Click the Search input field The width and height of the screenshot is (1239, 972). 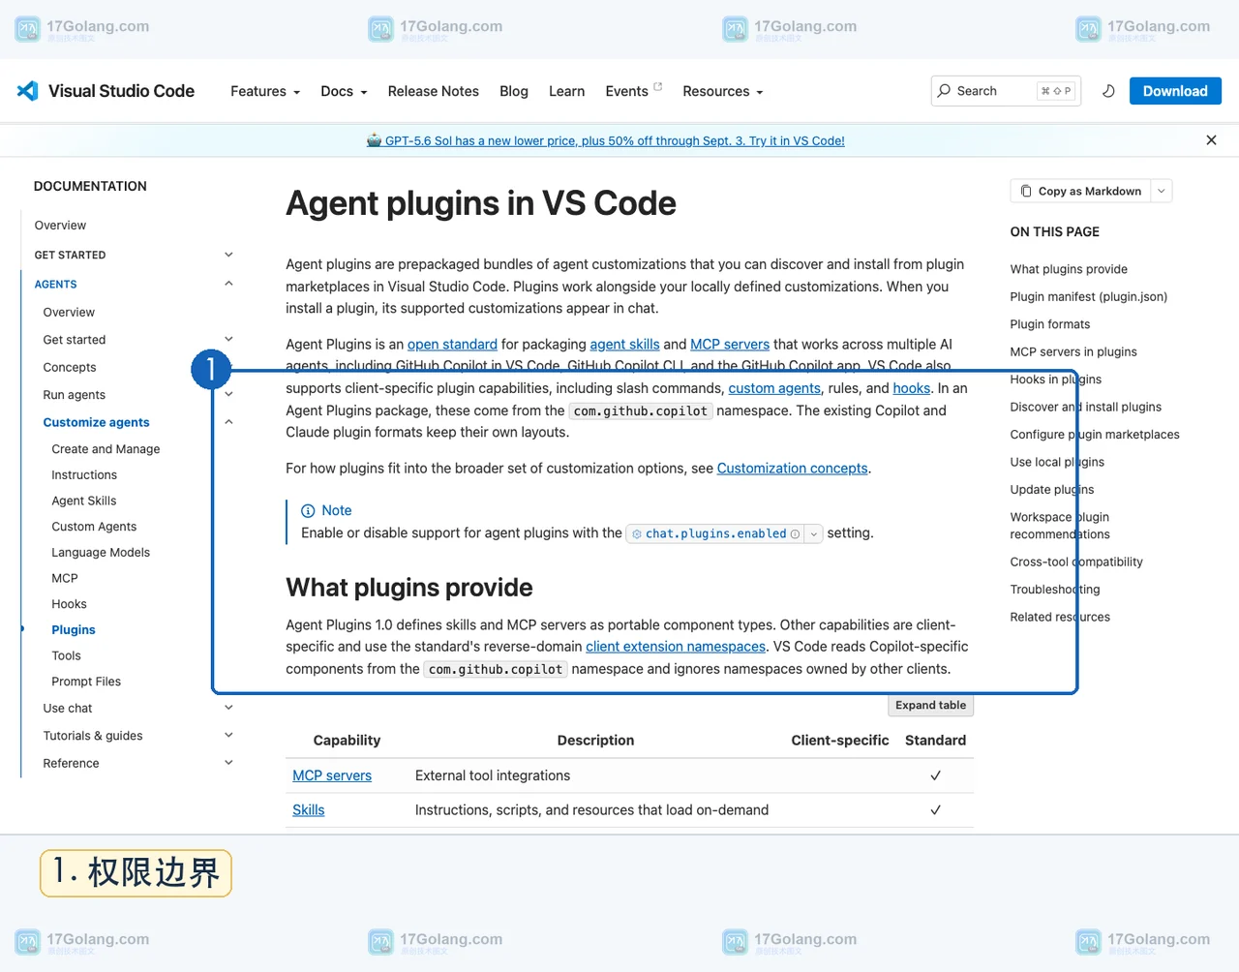1006,91
